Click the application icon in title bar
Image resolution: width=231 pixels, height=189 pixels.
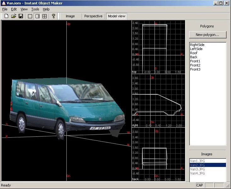click(x=4, y=3)
